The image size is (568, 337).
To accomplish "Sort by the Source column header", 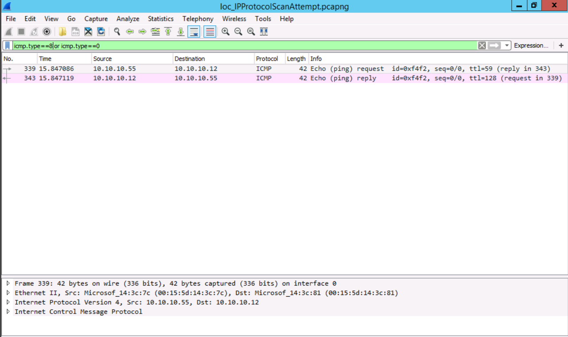I will coord(132,58).
